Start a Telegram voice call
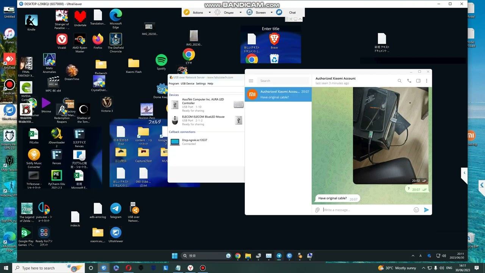This screenshot has width=485, height=273. click(409, 81)
